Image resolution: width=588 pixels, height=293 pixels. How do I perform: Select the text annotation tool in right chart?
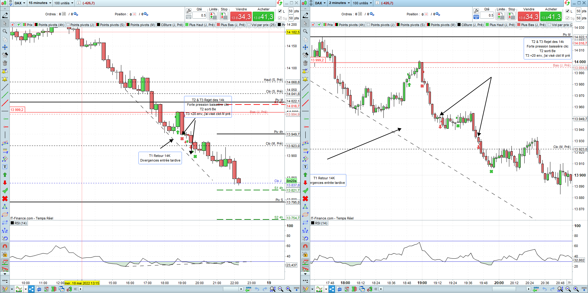pyautogui.click(x=305, y=167)
